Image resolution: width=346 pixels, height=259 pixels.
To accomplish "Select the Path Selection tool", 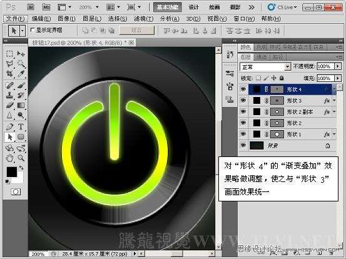I will pyautogui.click(x=9, y=137).
